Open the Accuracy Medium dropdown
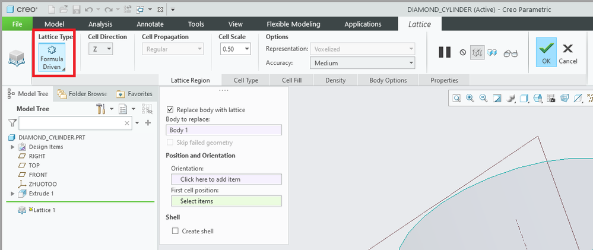The image size is (593, 250). click(x=361, y=63)
